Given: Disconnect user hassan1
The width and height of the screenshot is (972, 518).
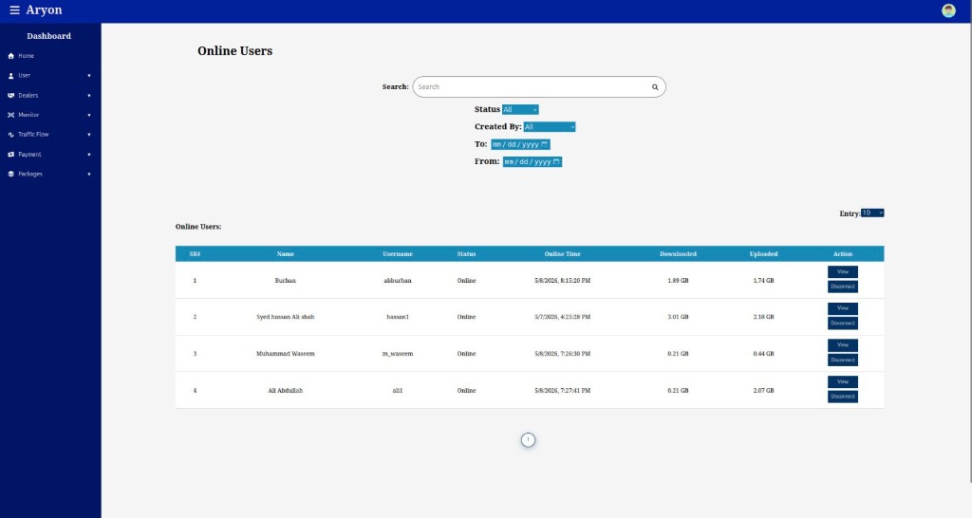Looking at the screenshot, I should point(843,324).
